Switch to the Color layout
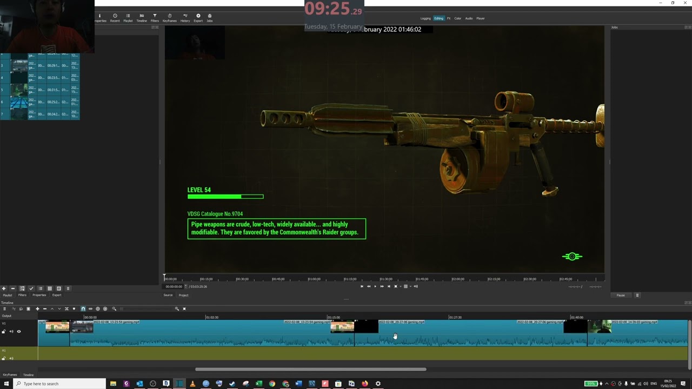The height and width of the screenshot is (389, 692). pos(458,18)
